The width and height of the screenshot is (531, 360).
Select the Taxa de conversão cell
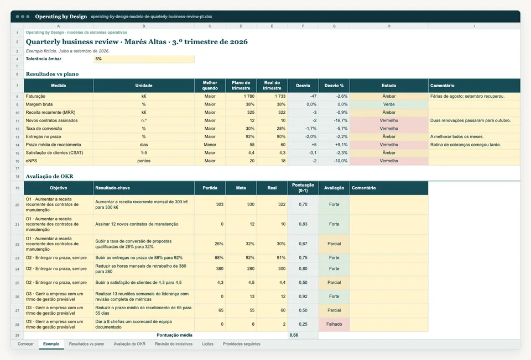pyautogui.click(x=58, y=129)
